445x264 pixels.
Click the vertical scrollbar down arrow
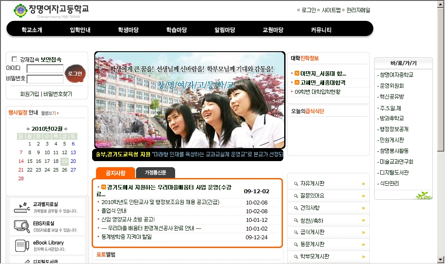441,260
